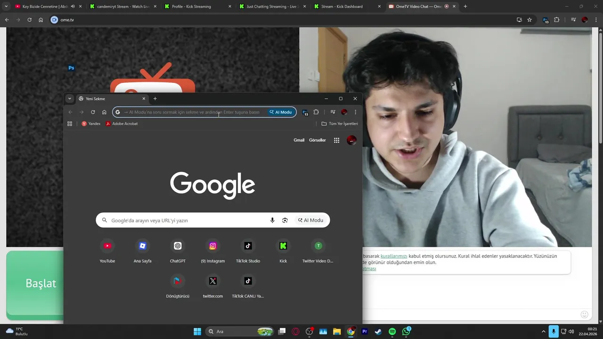Mute the Koy Bizide Cennetine tab audio
The image size is (603, 339).
point(73,7)
